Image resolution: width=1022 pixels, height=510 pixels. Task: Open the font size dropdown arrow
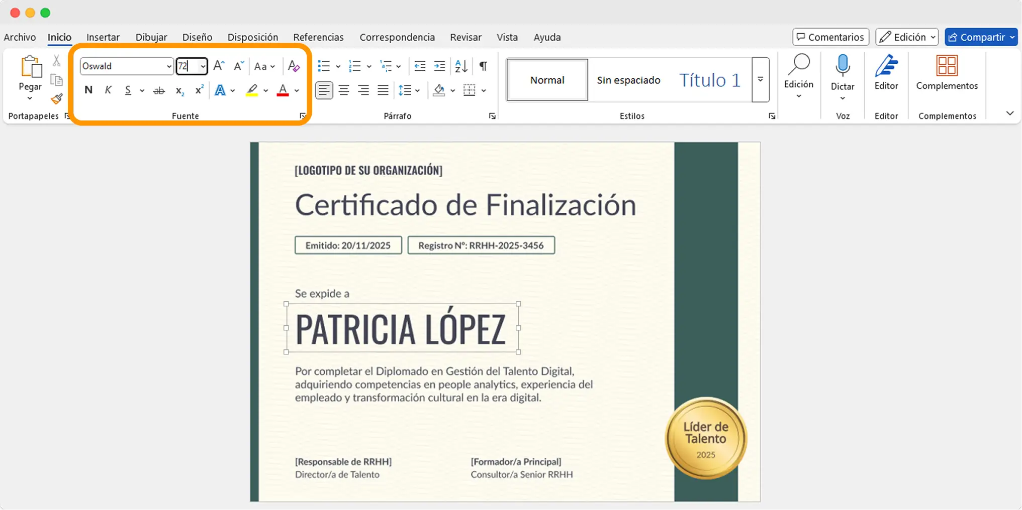pos(203,66)
